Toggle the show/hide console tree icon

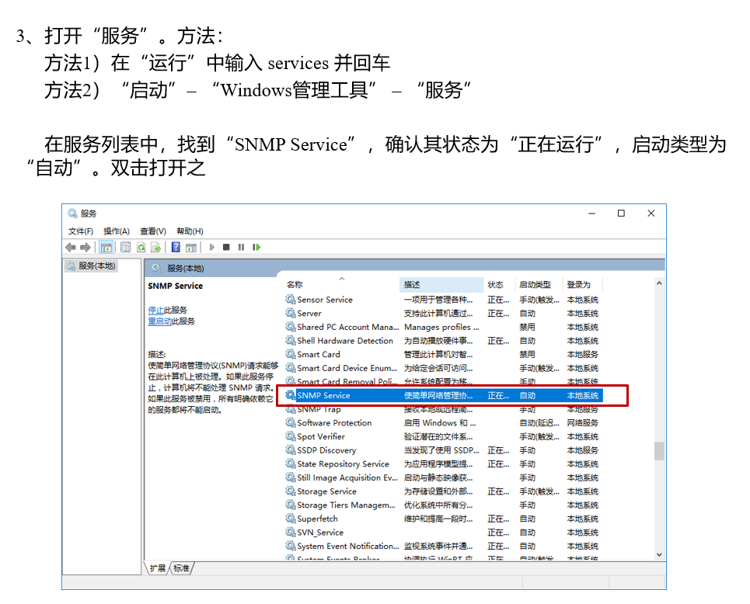coord(106,247)
